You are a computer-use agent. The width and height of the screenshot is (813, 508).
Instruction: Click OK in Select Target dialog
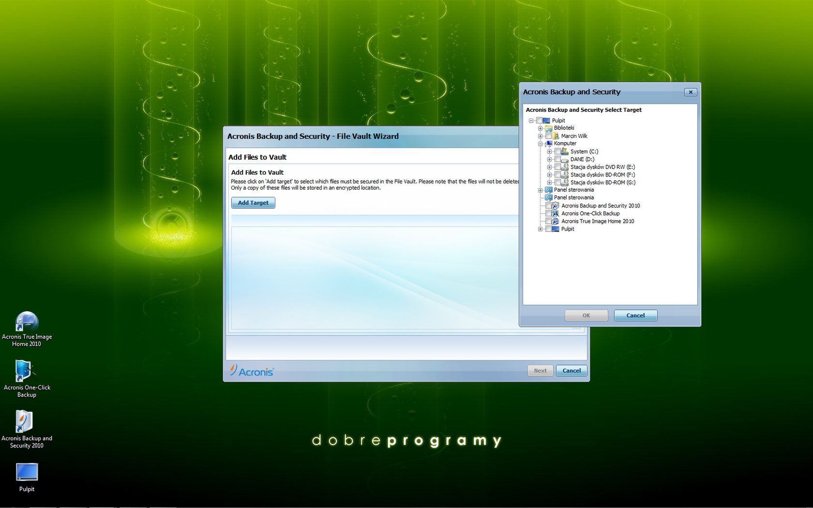(586, 315)
